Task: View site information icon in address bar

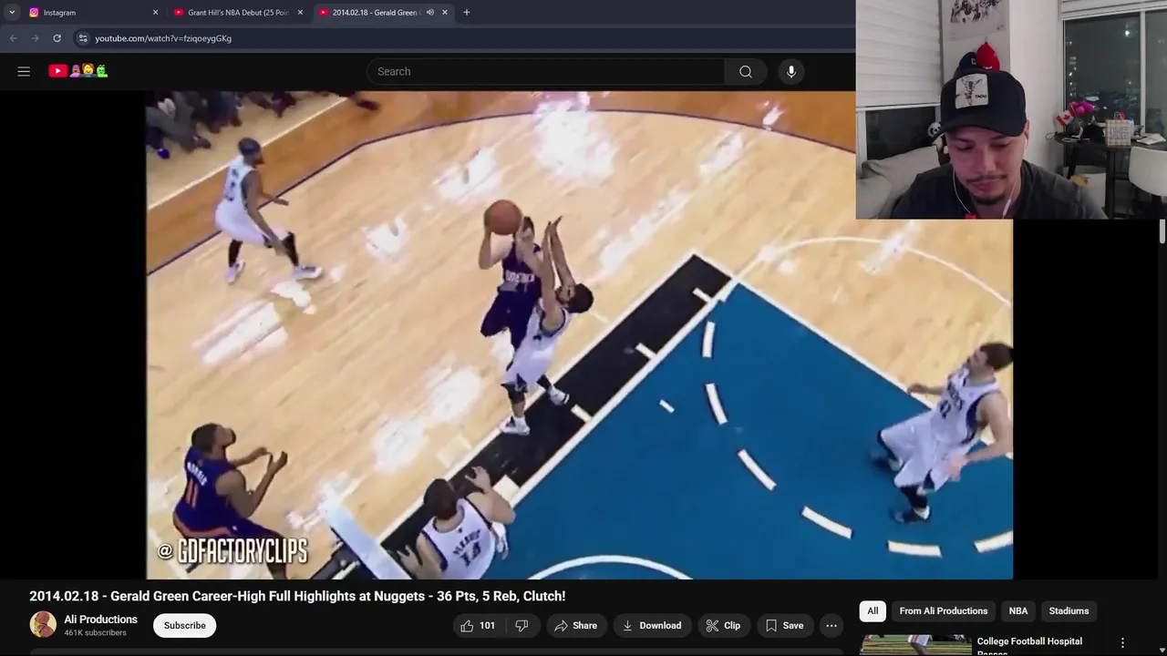Action: 83,38
